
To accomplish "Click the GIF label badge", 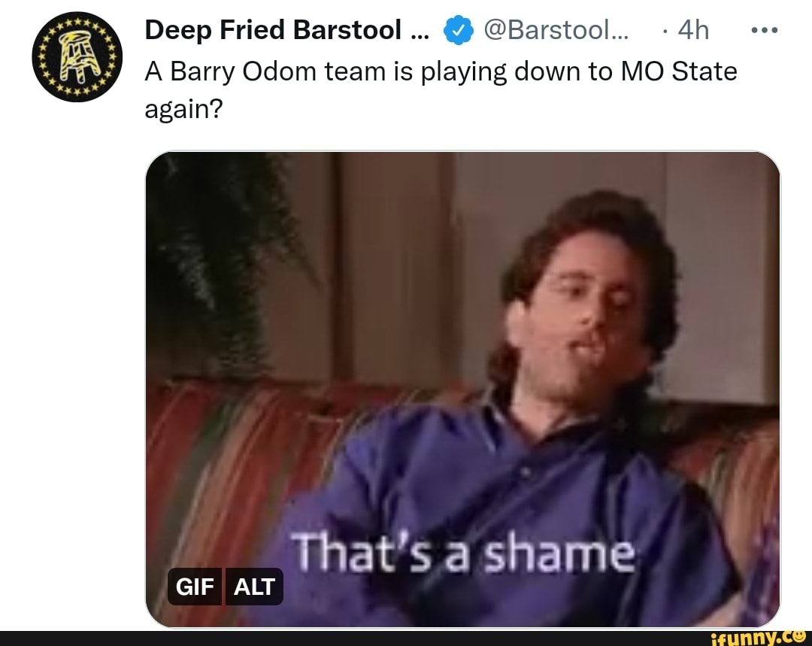I will click(x=195, y=587).
